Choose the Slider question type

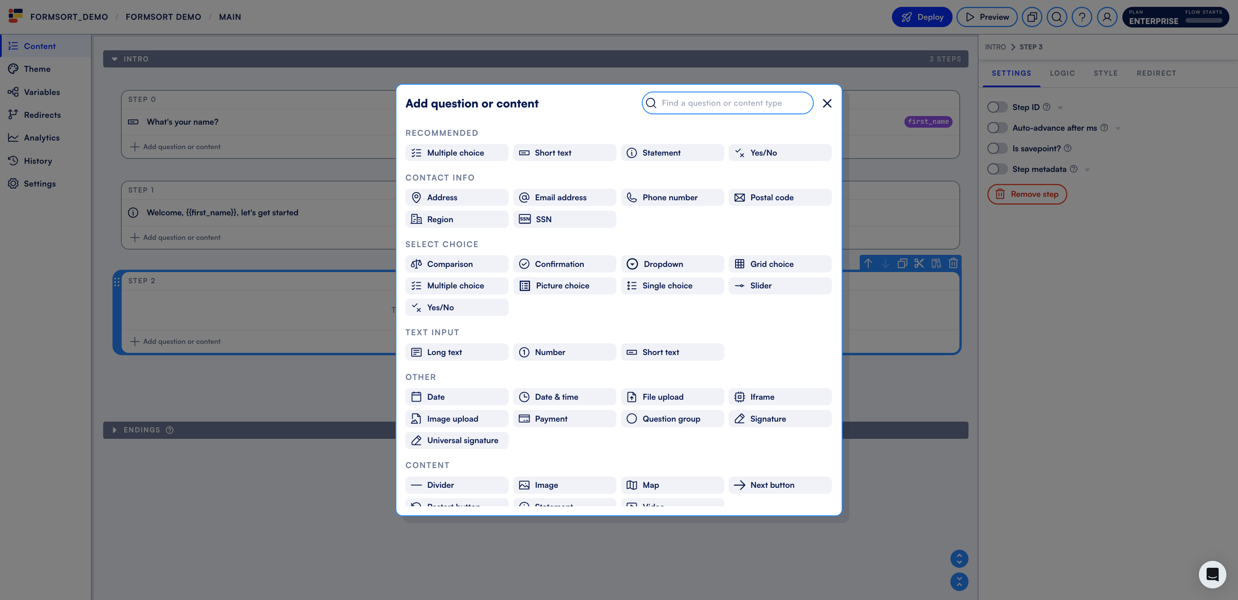point(779,285)
